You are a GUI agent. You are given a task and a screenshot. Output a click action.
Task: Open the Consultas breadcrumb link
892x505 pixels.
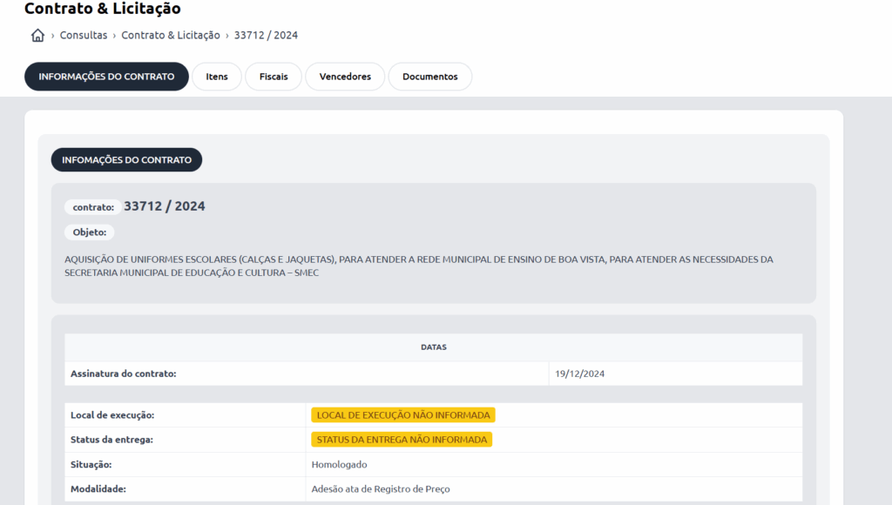[84, 36]
